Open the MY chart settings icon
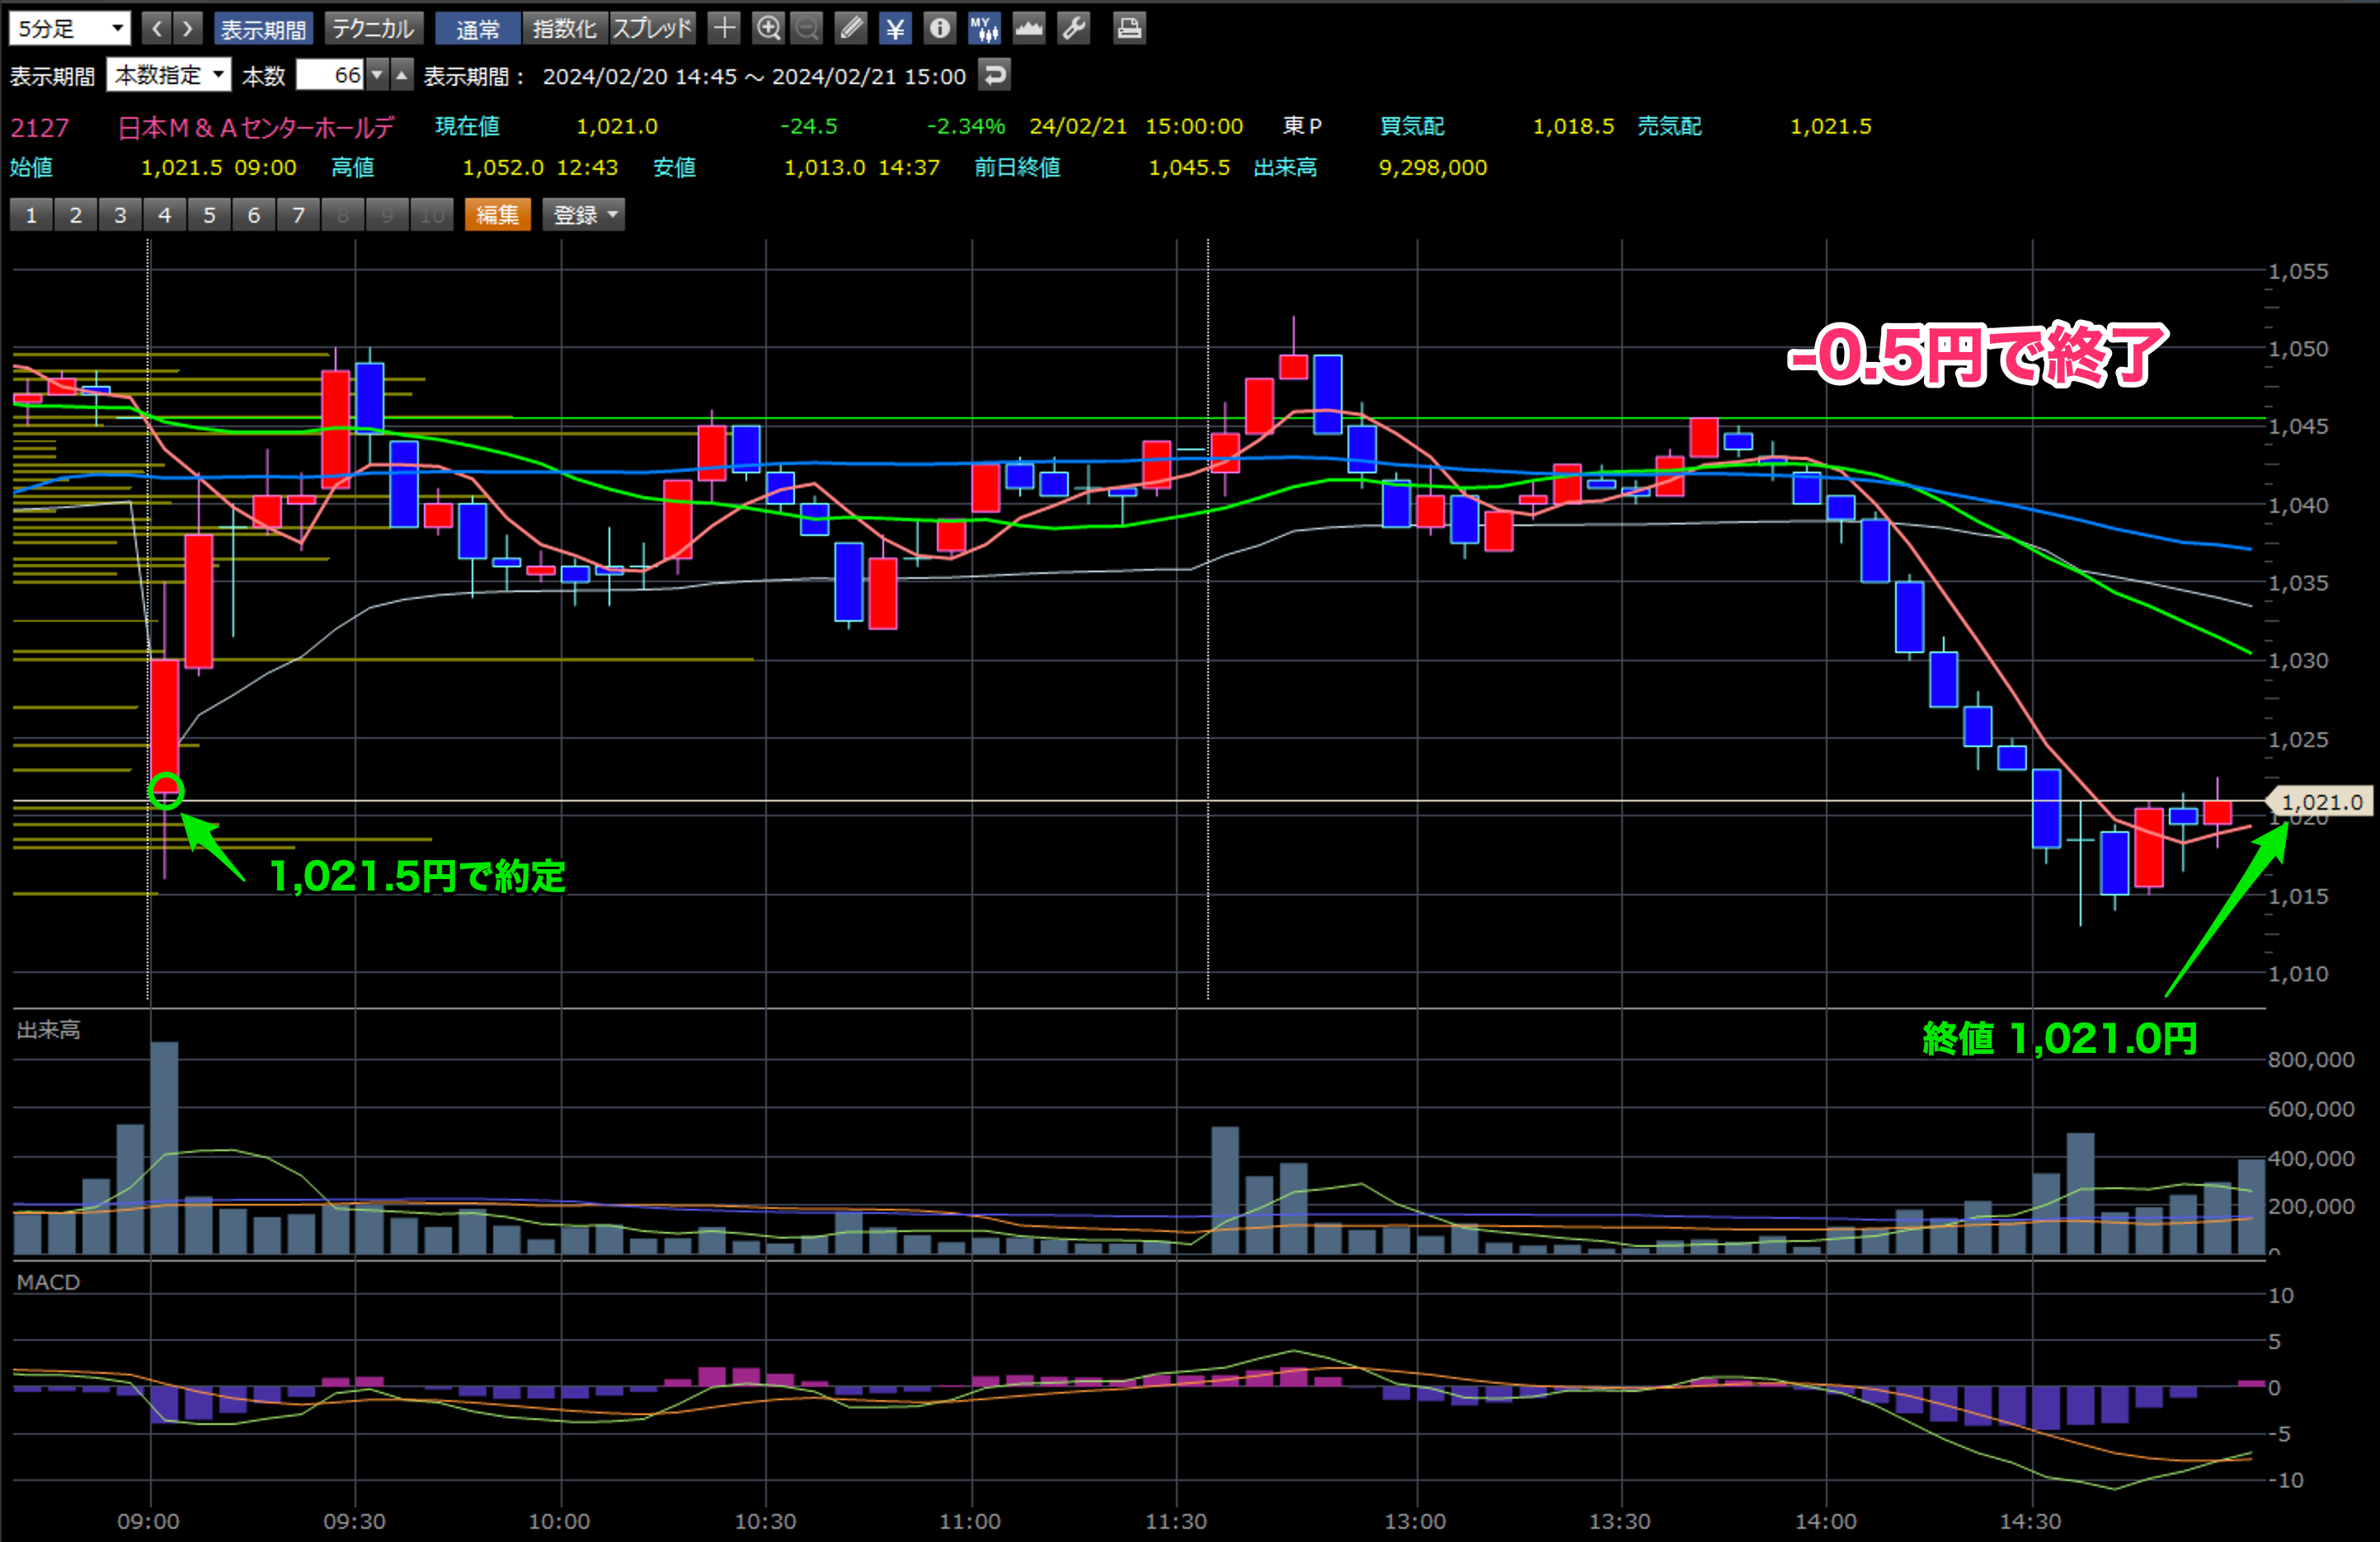The image size is (2380, 1542). (984, 28)
